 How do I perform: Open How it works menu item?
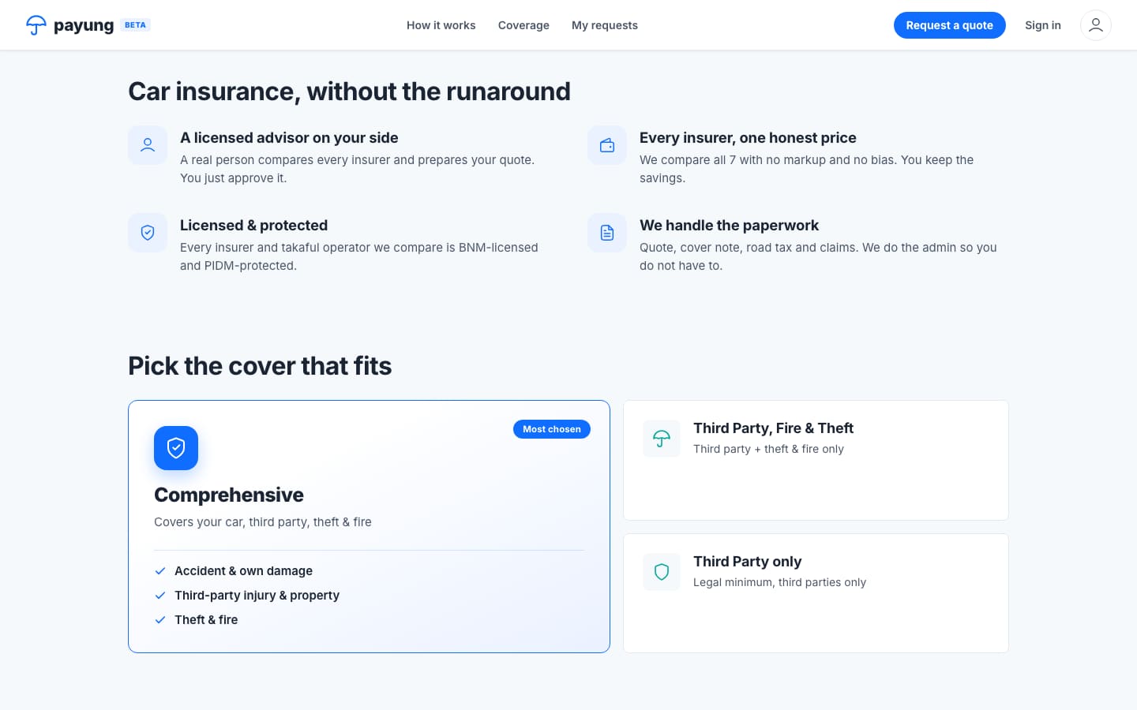click(441, 25)
